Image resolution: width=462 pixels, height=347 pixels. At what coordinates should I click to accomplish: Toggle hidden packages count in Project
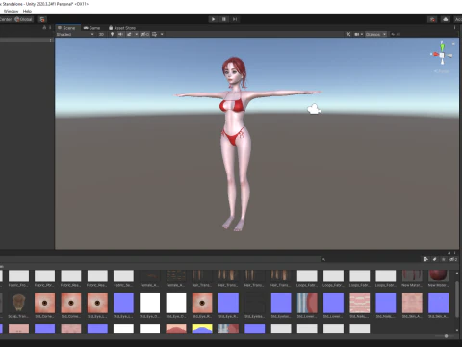coord(453,259)
